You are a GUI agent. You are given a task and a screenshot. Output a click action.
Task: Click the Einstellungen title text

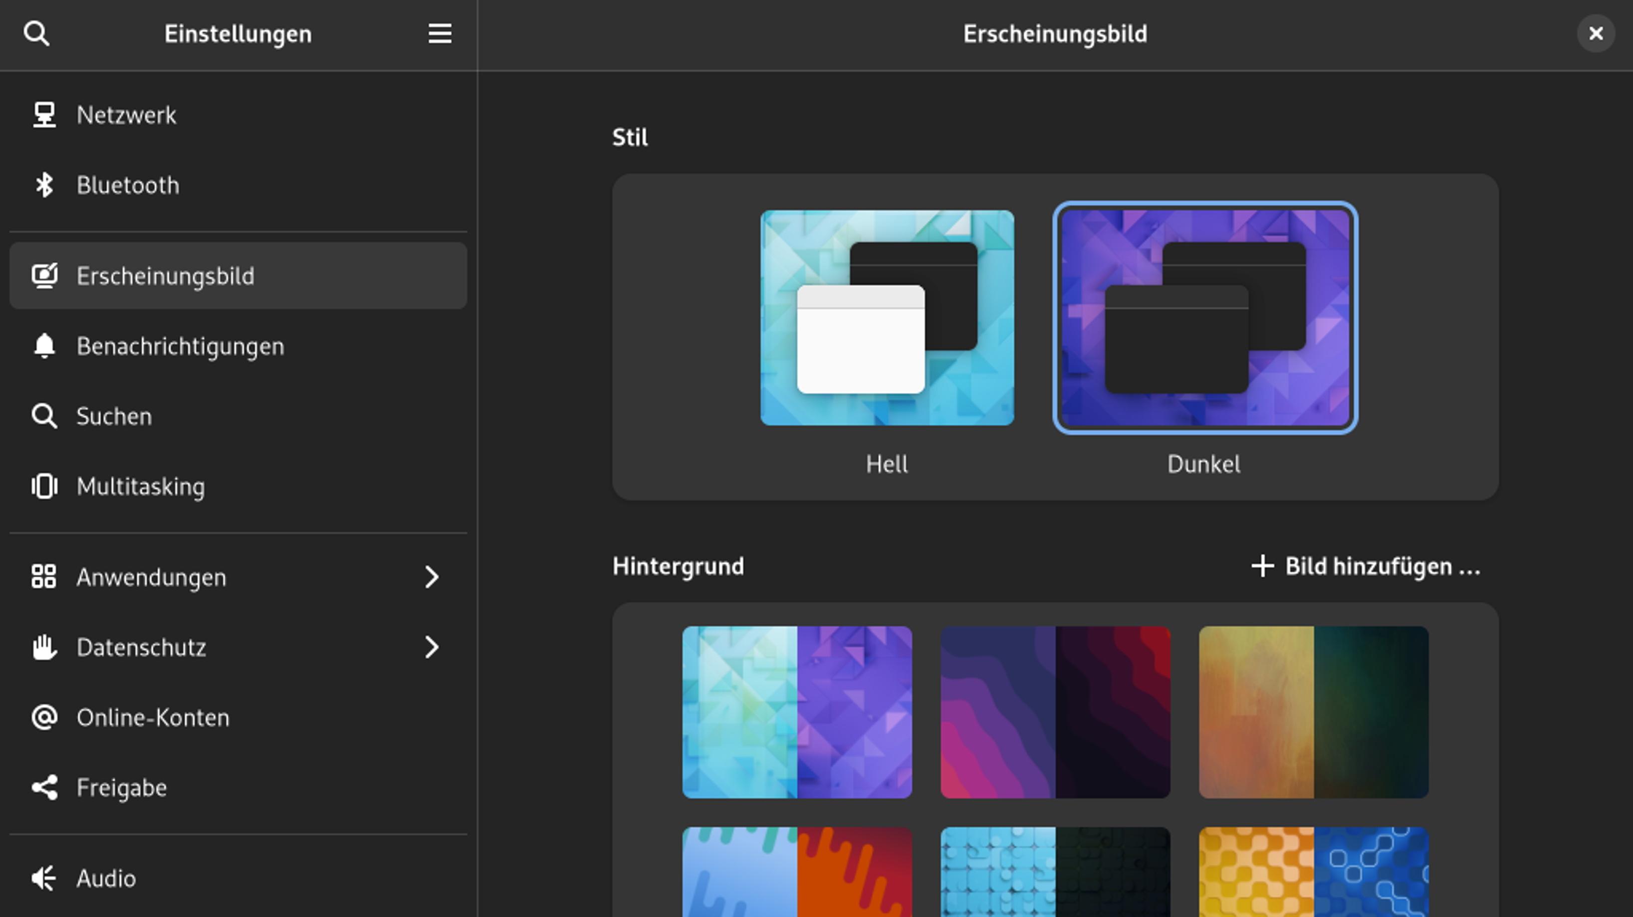(x=237, y=33)
